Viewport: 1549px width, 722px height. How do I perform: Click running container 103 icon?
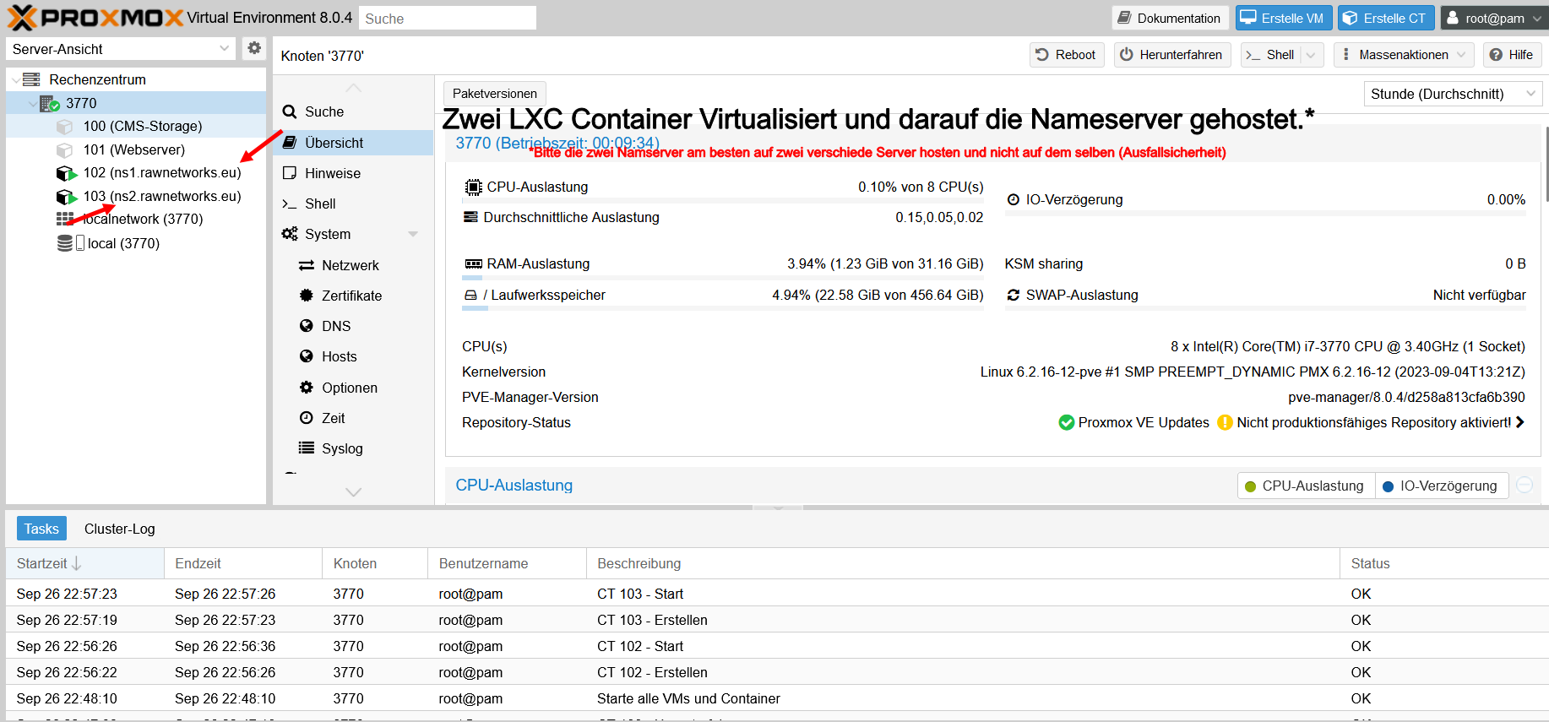pos(66,197)
